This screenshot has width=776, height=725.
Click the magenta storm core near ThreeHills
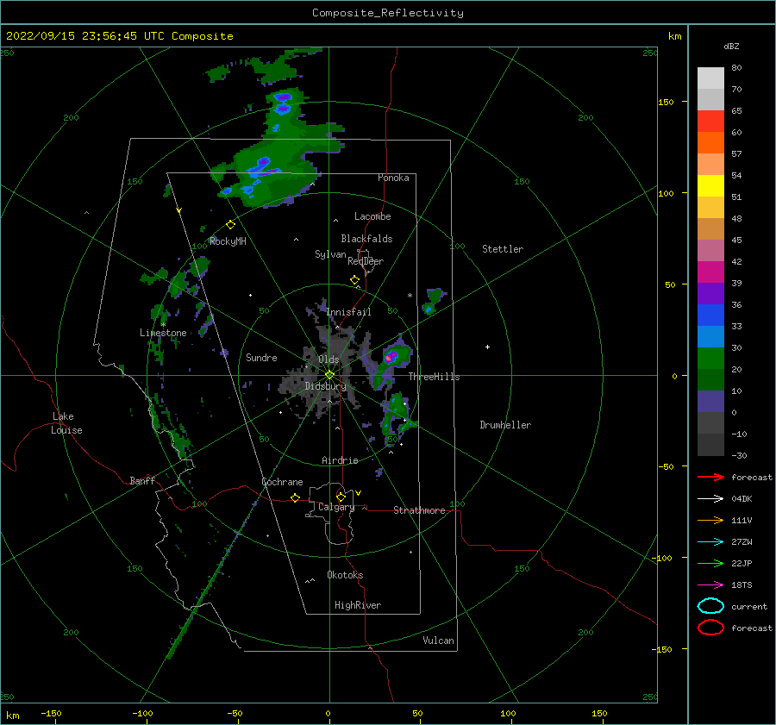point(390,356)
